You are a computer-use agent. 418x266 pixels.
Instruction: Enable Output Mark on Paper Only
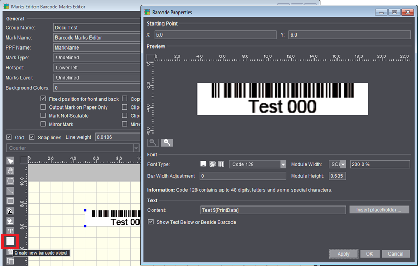tap(44, 107)
